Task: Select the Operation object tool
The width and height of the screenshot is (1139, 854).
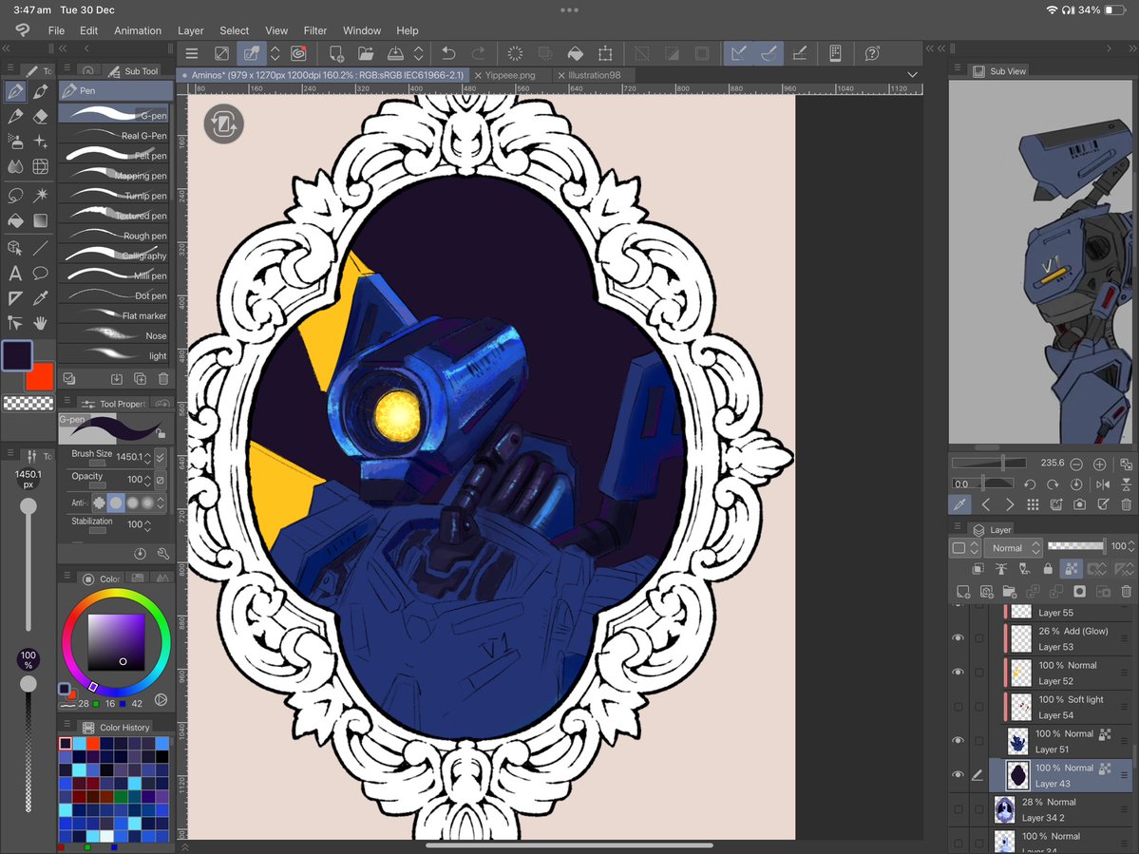Action: [15, 248]
